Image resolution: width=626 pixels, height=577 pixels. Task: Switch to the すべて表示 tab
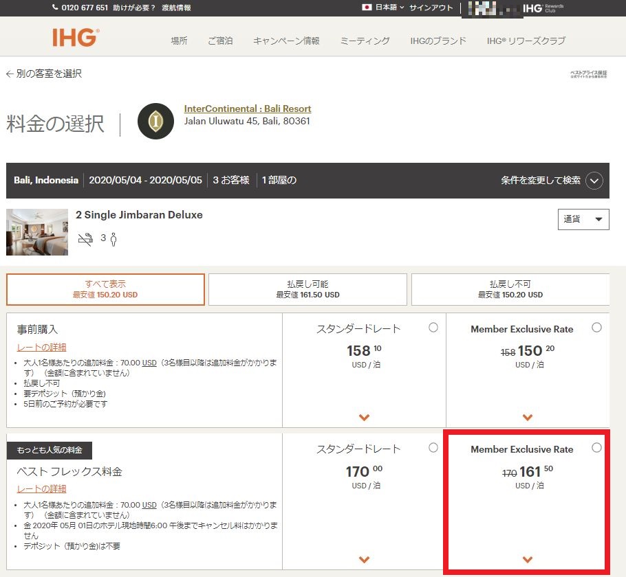click(x=105, y=289)
